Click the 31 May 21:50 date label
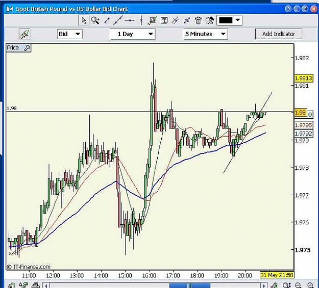 tap(277, 275)
